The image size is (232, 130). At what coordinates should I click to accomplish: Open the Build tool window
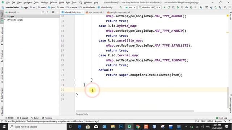pos(35,118)
